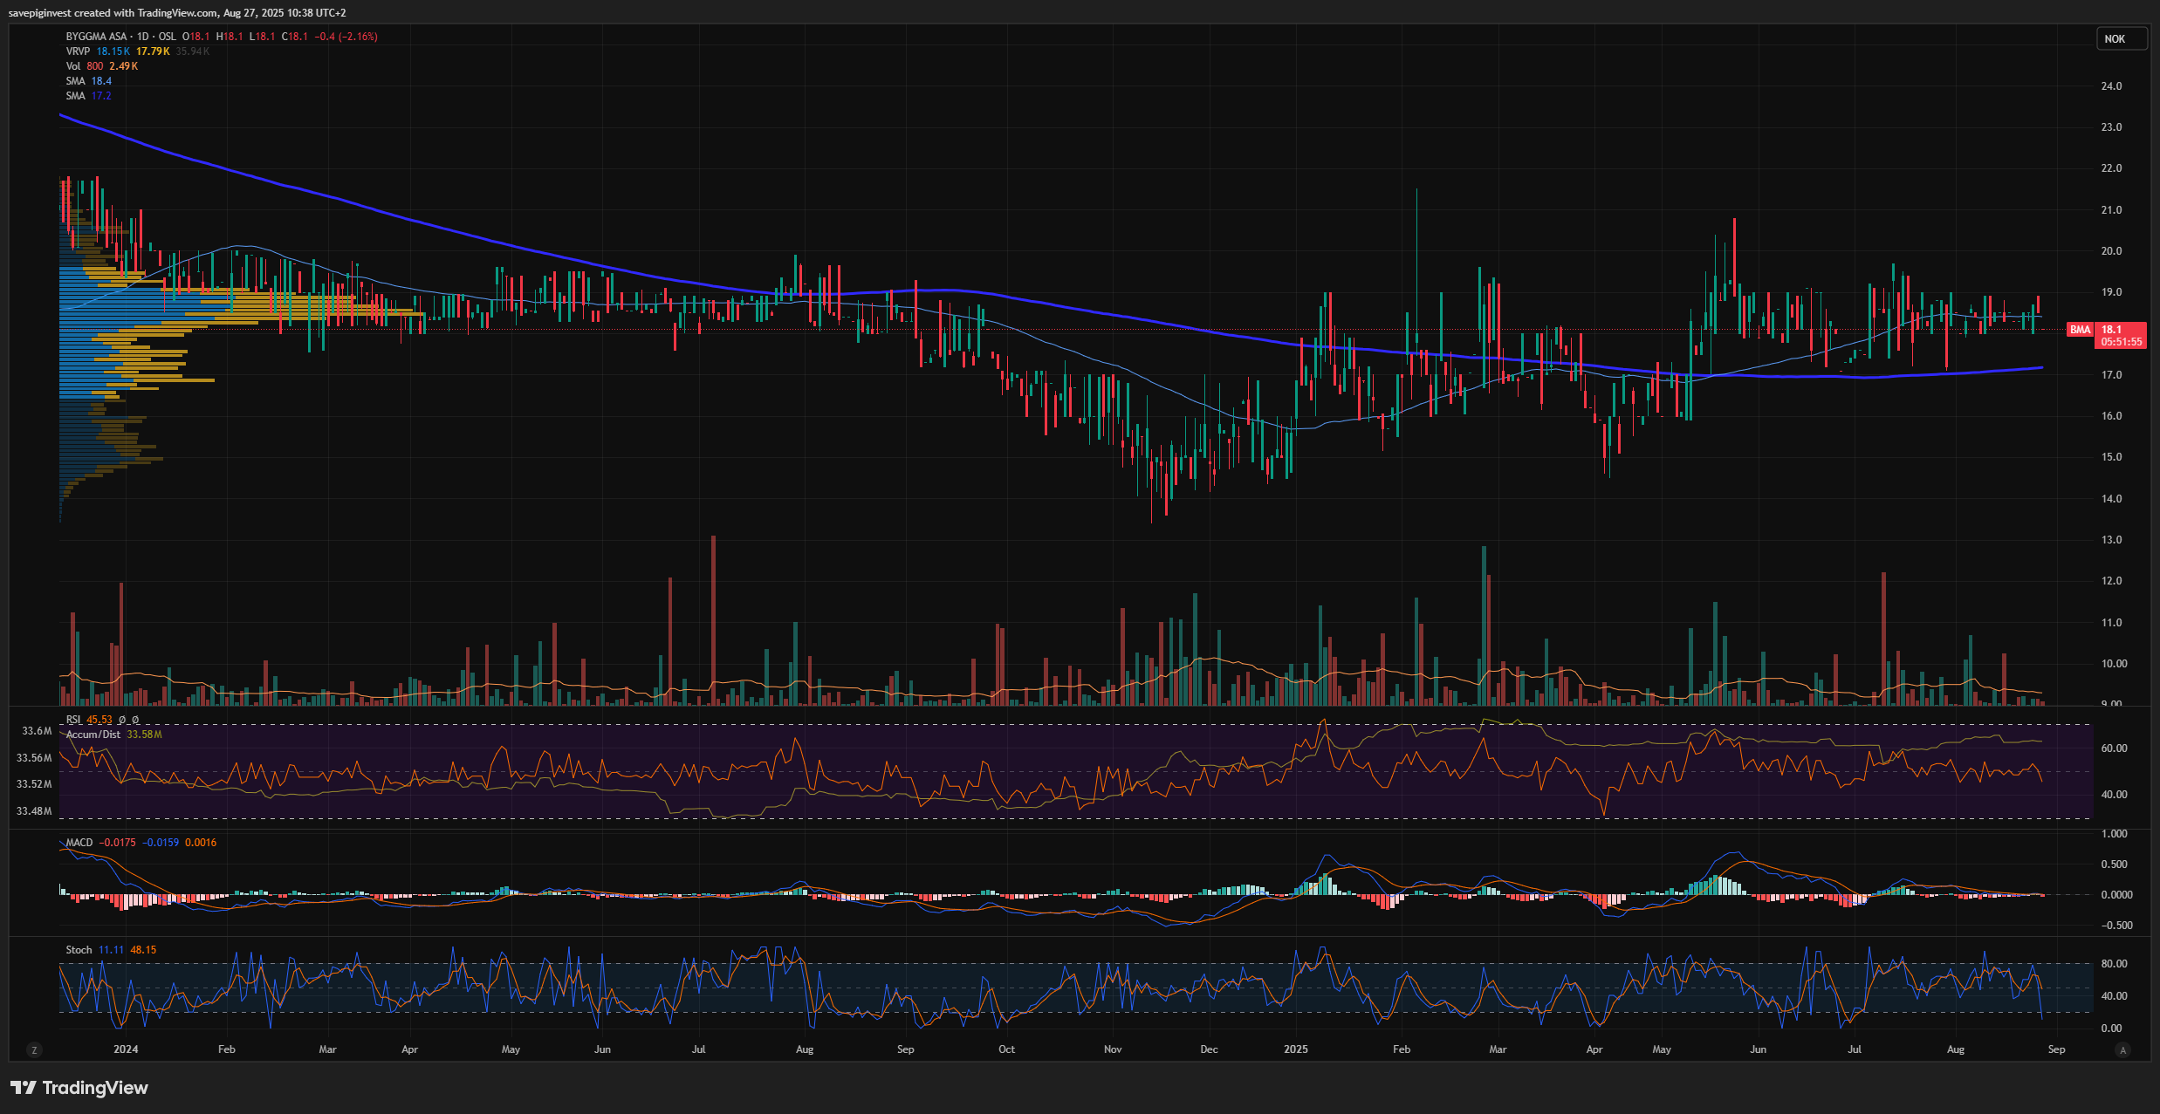Open timezone settings with the Z icon
The image size is (2160, 1114).
click(34, 1049)
